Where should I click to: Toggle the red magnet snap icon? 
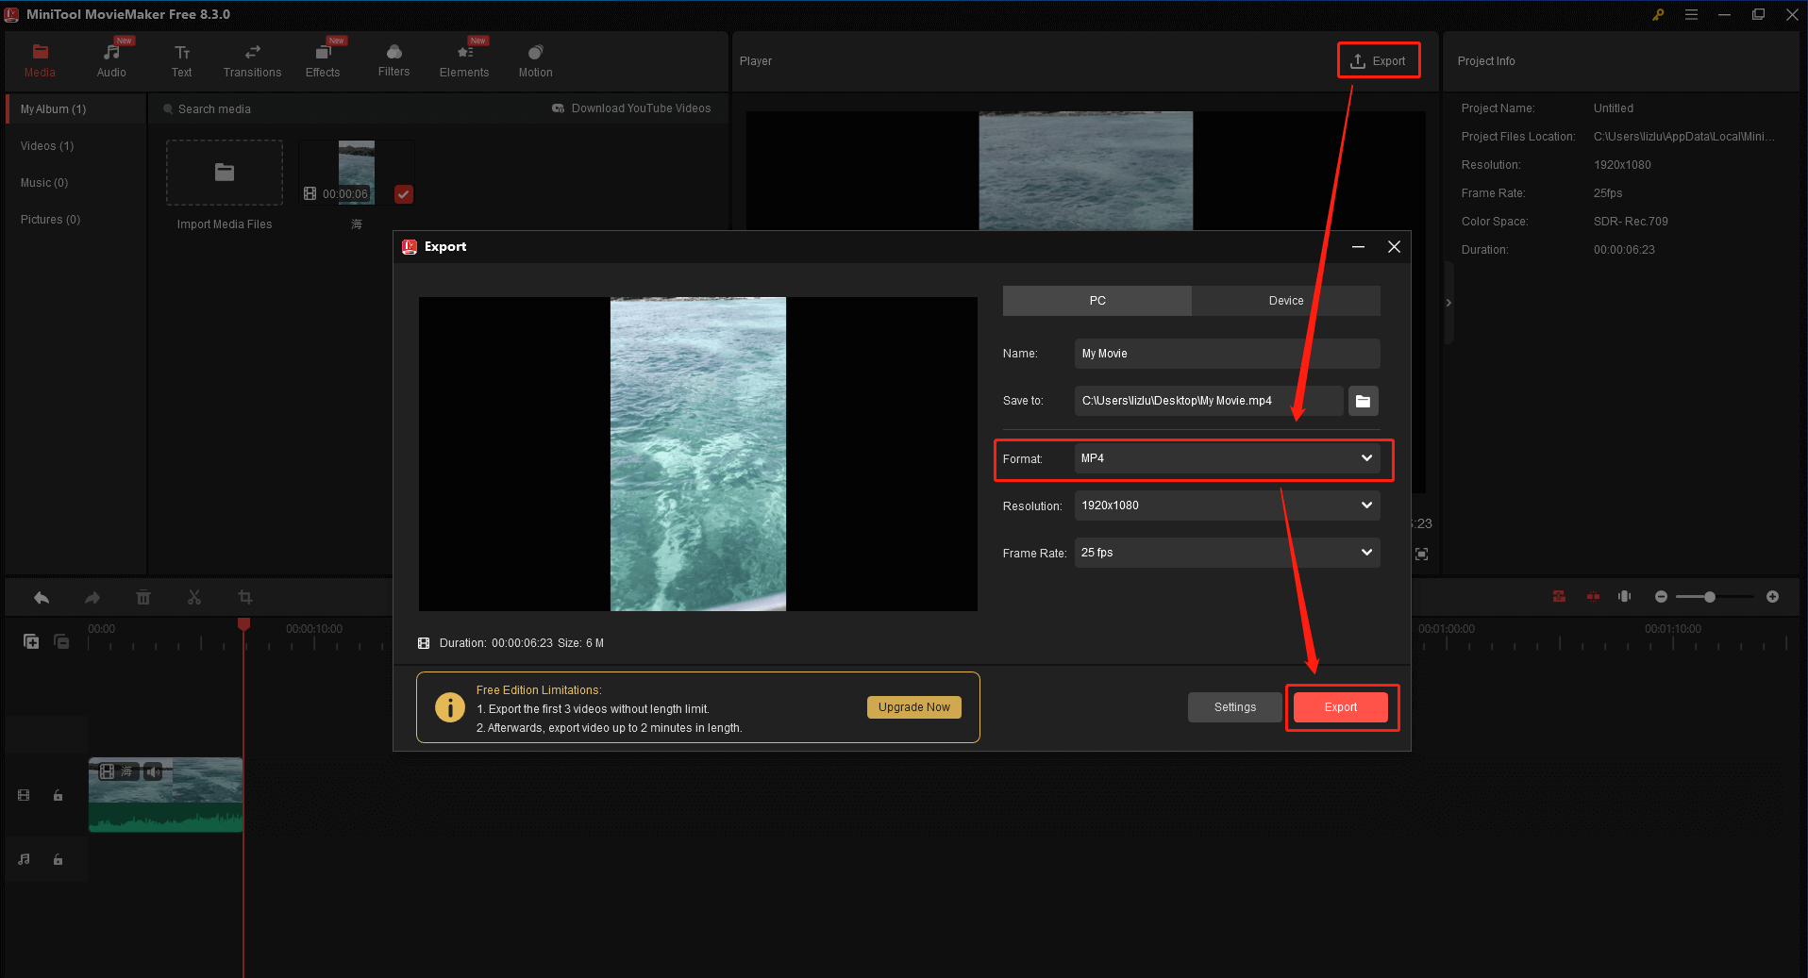[x=1559, y=597]
